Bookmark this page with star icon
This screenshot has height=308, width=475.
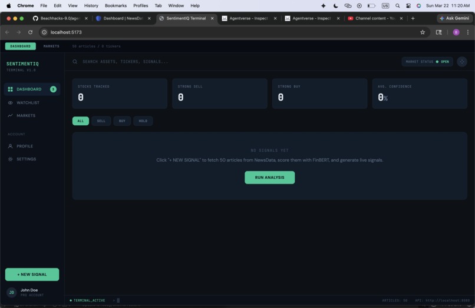coord(423,32)
